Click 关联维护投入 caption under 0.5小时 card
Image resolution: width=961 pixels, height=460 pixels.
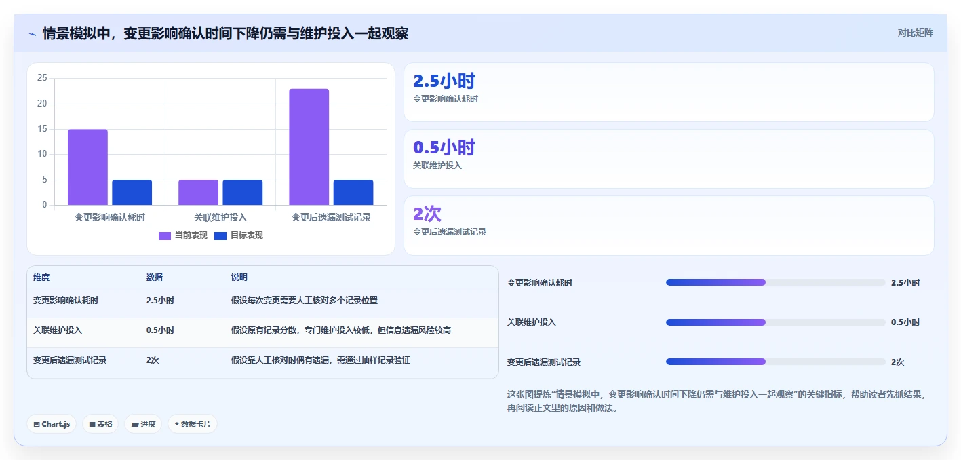tap(437, 166)
